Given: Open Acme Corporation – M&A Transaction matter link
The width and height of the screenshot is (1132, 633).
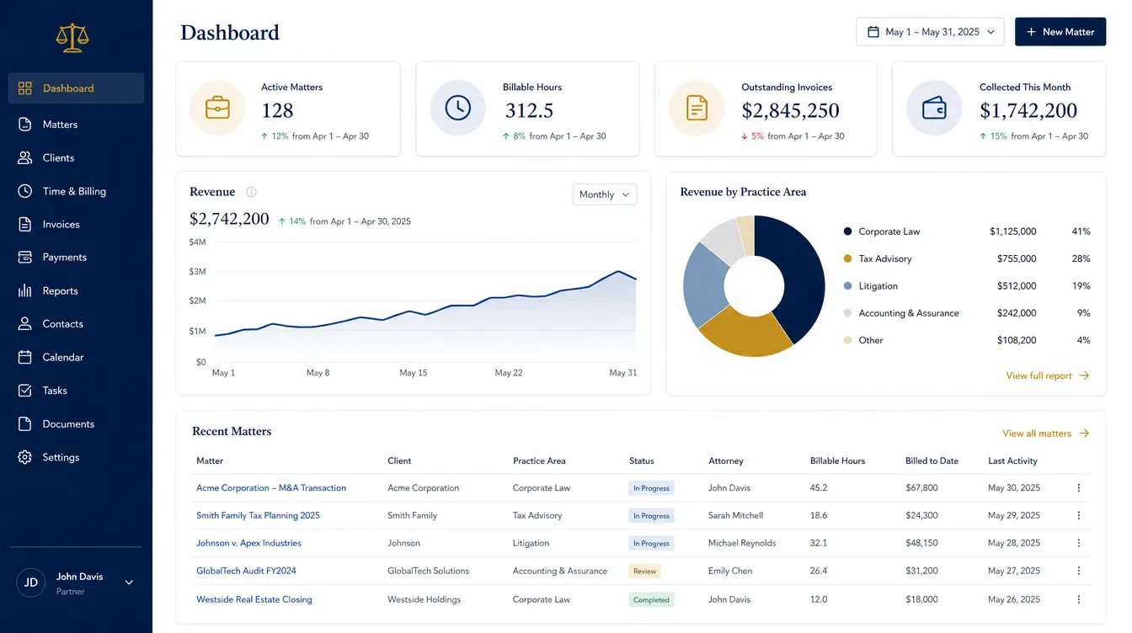Looking at the screenshot, I should coord(271,488).
